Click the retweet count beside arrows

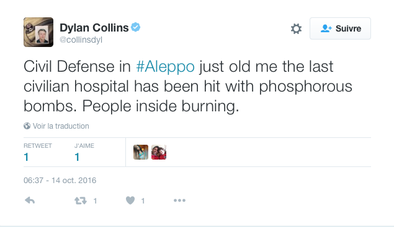(x=95, y=200)
